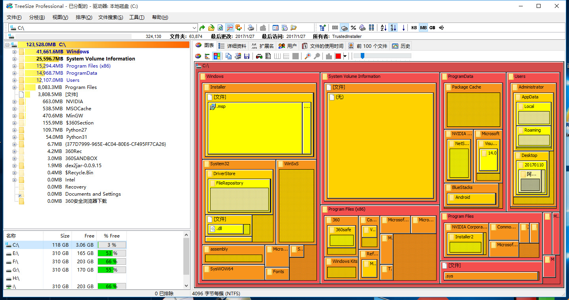Click the disk size icon after percent
Viewport: 569px width, 300px height.
click(362, 28)
